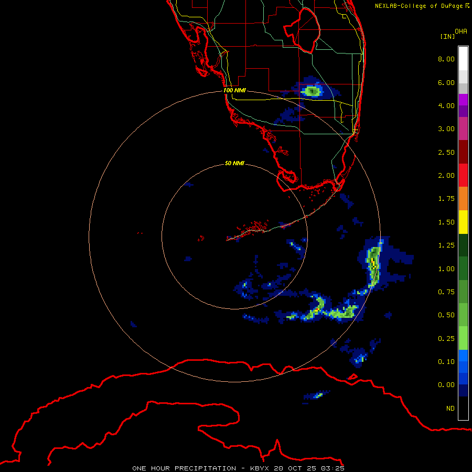Image resolution: width=472 pixels, height=472 pixels.
Task: Select the yellow swatch beside 1.50
Action: (463, 222)
